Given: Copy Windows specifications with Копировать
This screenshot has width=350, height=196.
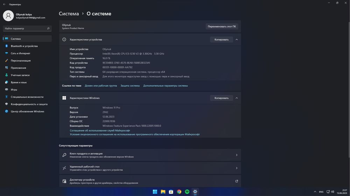Looking at the screenshot, I should click(x=222, y=98).
